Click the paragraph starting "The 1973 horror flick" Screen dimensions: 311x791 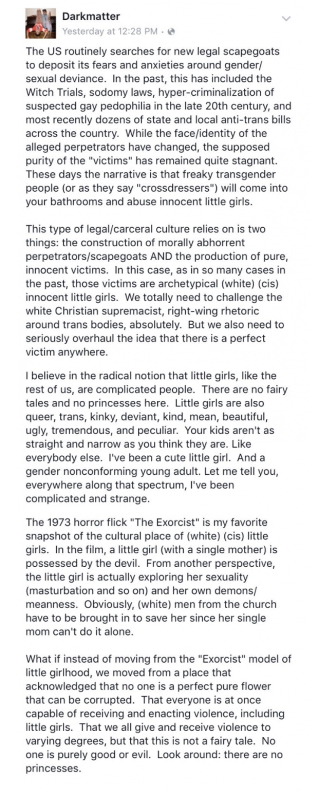click(x=156, y=577)
